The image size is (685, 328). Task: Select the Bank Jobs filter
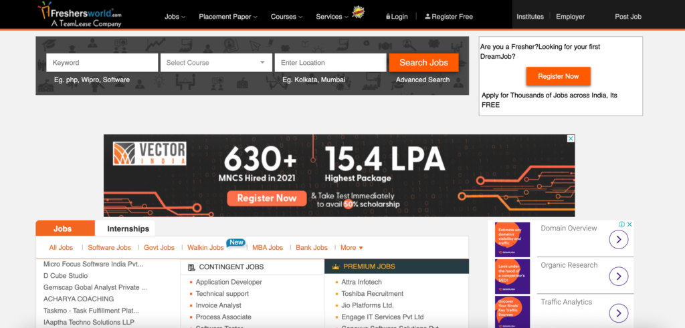pyautogui.click(x=312, y=247)
